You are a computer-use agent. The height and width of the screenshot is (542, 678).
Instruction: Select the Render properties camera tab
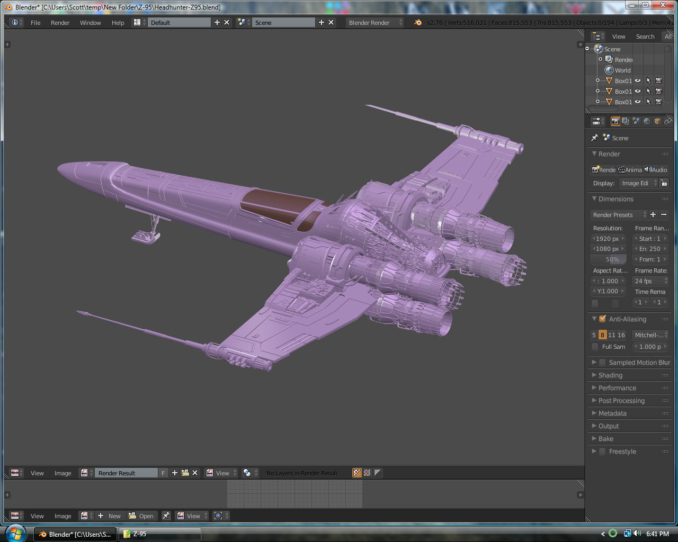click(x=615, y=121)
